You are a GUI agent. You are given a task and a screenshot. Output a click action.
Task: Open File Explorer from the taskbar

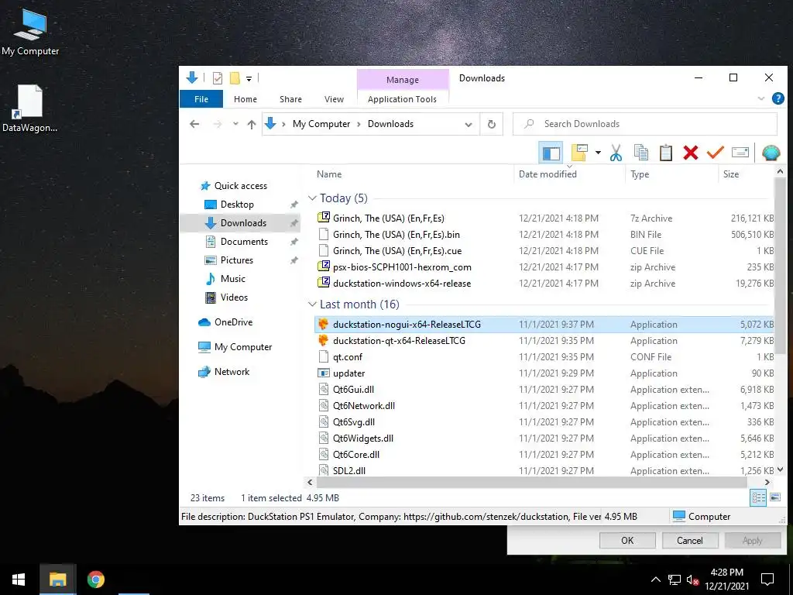pos(57,580)
